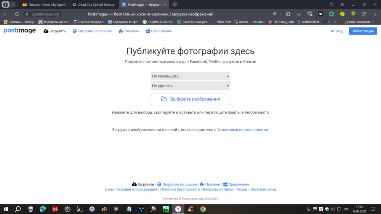Open Сервисы - Федер bookmark
This screenshot has height=214, width=381.
point(19,22)
